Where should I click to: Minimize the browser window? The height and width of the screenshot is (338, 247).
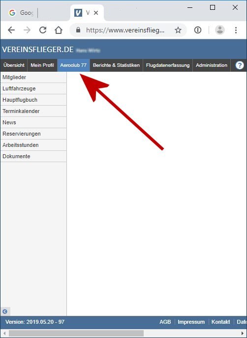(190, 7)
